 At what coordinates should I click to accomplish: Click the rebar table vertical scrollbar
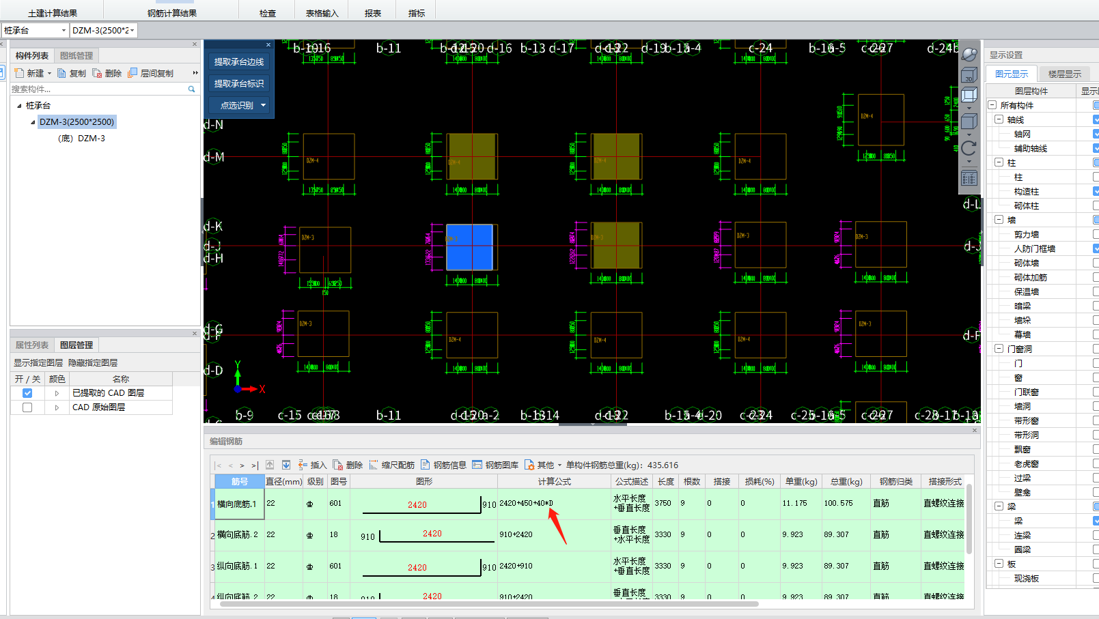click(969, 519)
